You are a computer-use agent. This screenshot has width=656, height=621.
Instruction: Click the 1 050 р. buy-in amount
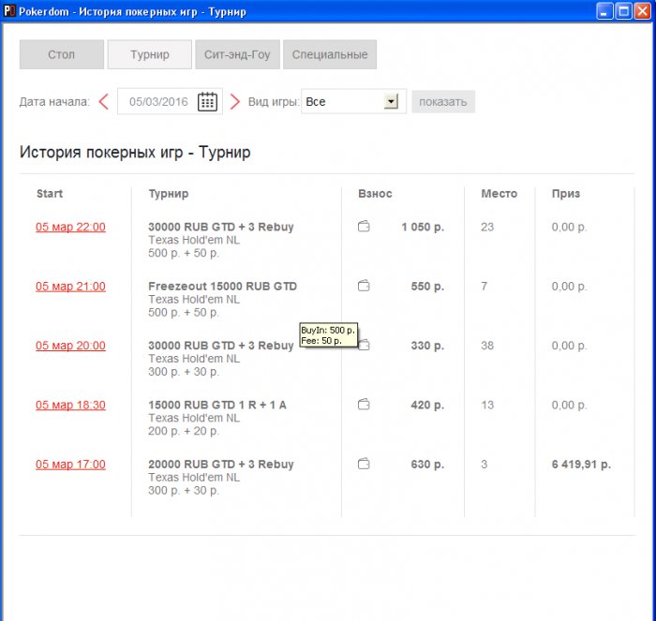[423, 227]
